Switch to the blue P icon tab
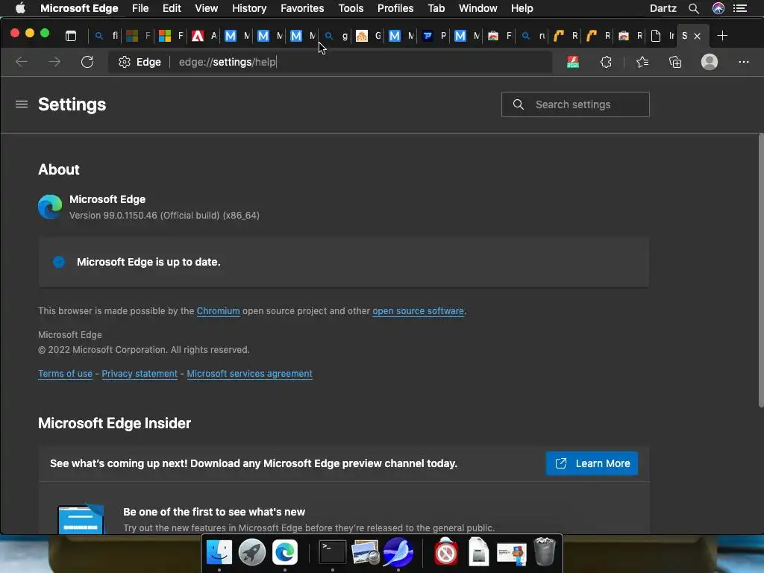This screenshot has width=764, height=573. (x=435, y=36)
